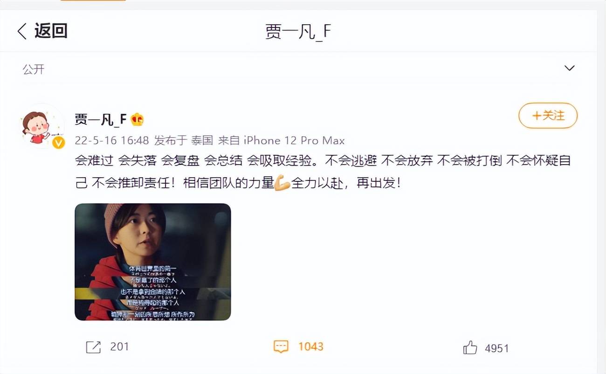Click the post timestamp 22-5-16 16:48
Image resolution: width=606 pixels, height=374 pixels.
pos(112,140)
